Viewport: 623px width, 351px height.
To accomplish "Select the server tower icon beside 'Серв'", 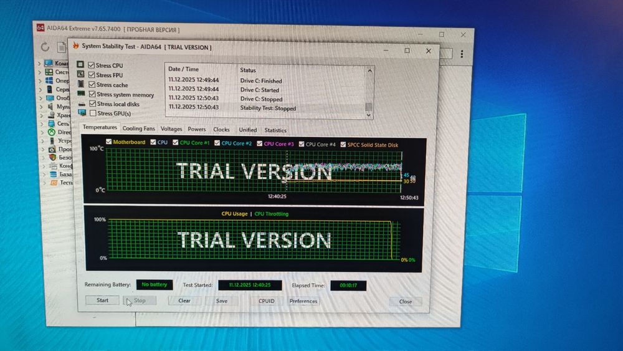I will pos(49,89).
